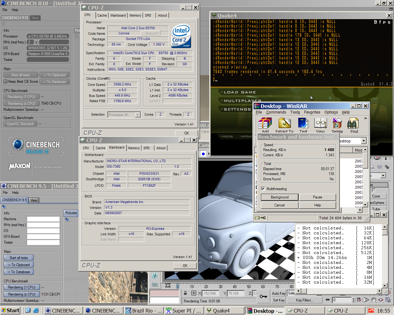
Task: Click To Database in Cinebench 9.5
Action: [x=18, y=272]
